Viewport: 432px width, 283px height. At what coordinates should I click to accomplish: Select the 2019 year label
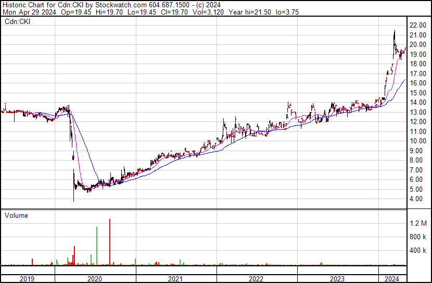pyautogui.click(x=27, y=279)
